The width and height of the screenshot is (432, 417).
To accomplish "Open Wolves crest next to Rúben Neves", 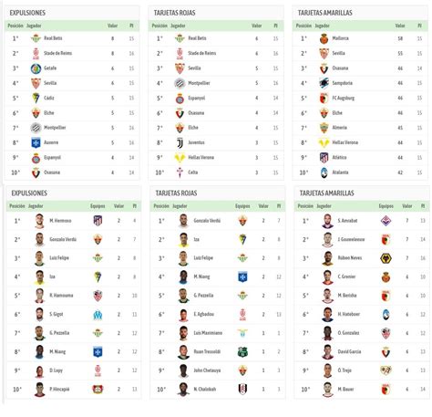I will point(386,258).
